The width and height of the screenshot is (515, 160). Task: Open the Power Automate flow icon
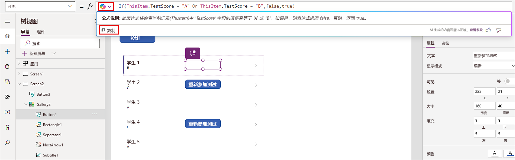click(7, 97)
